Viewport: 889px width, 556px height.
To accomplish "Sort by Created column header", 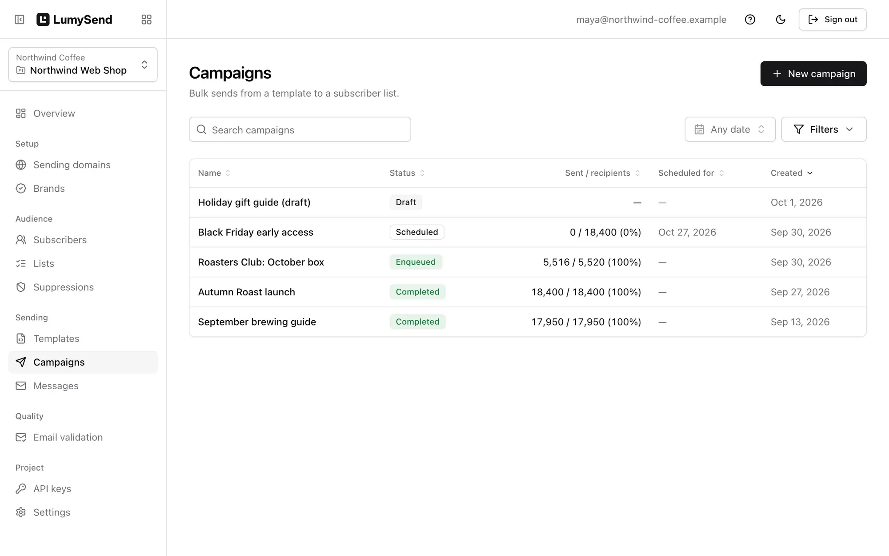I will (792, 173).
